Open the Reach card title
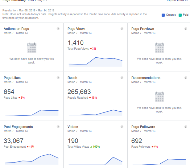The height and width of the screenshot is (168, 190). coord(72,78)
